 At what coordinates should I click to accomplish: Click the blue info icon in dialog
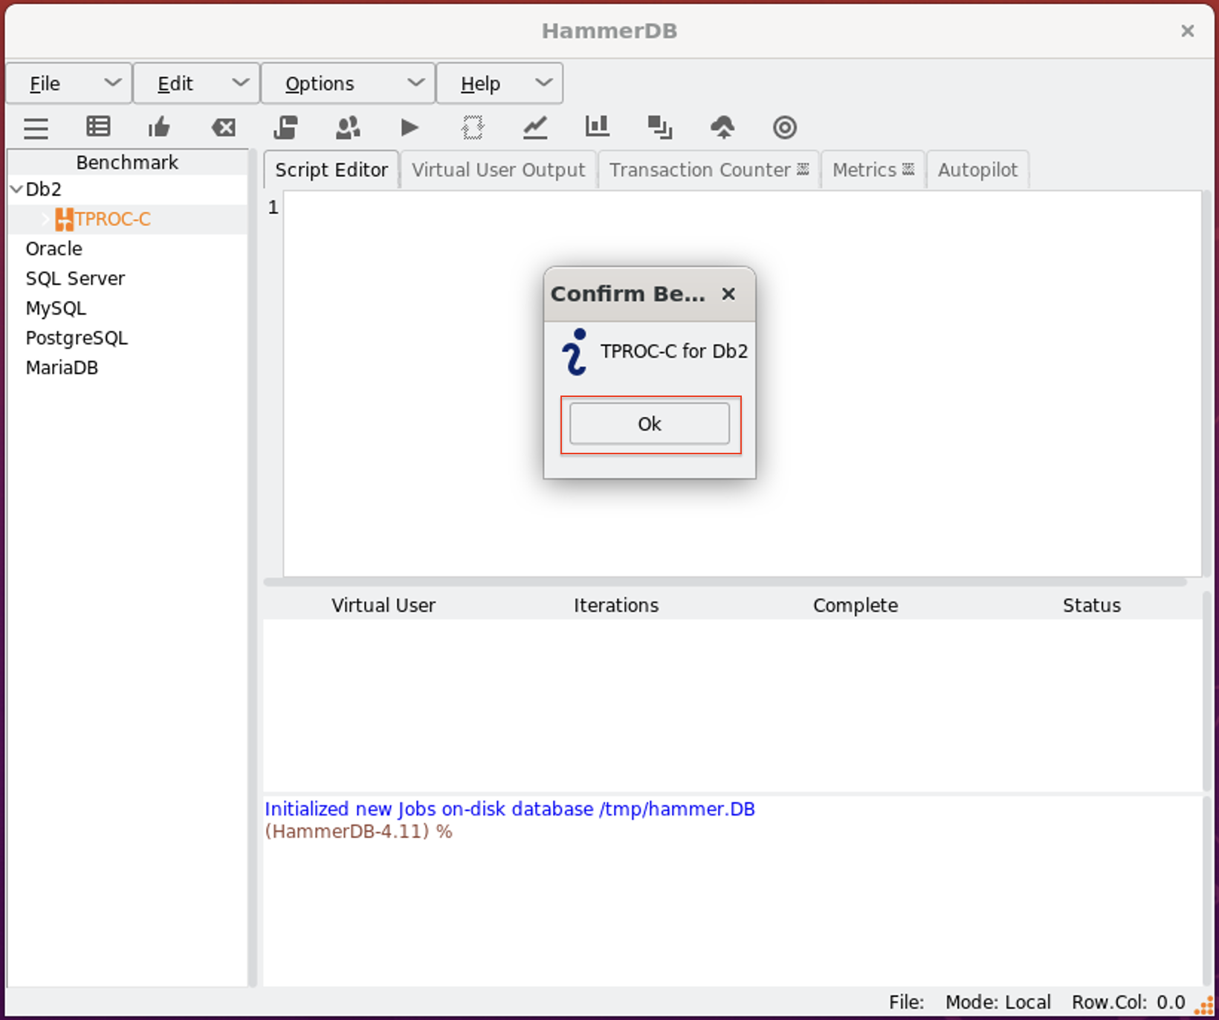click(x=575, y=352)
